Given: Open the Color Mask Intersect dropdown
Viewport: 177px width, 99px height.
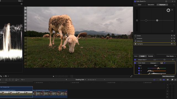Looking at the screenshot, I should (x=154, y=63).
